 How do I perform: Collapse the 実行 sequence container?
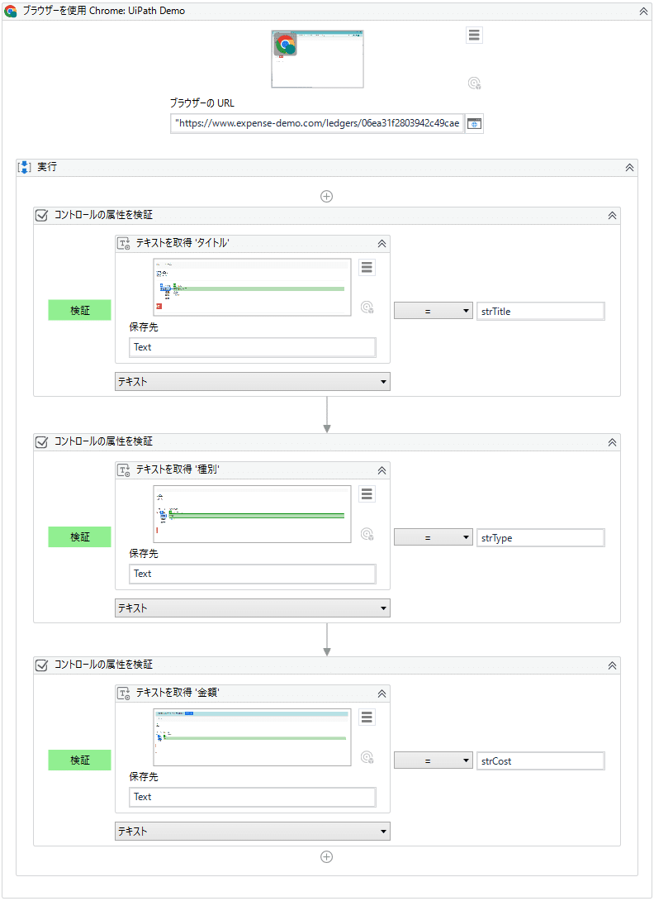tap(629, 168)
